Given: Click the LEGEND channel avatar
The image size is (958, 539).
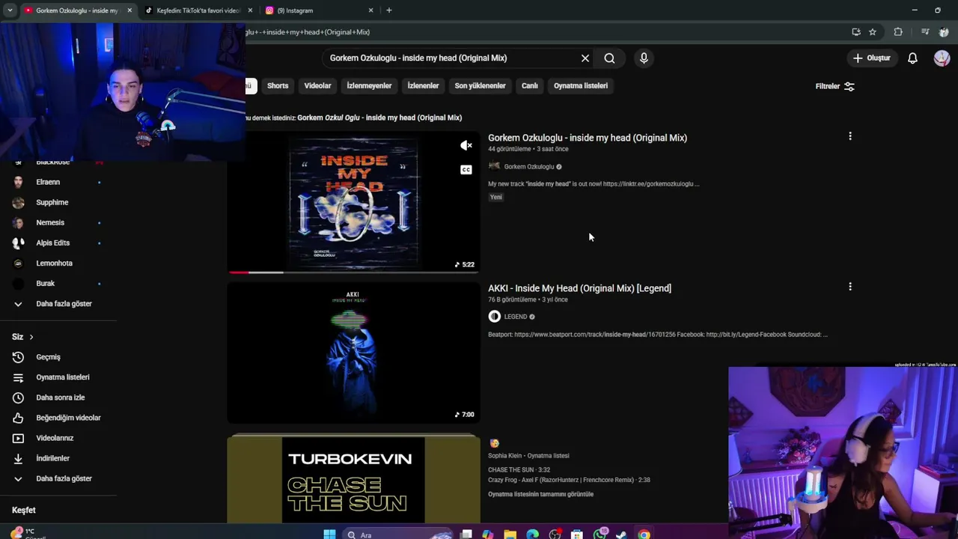Looking at the screenshot, I should [494, 317].
